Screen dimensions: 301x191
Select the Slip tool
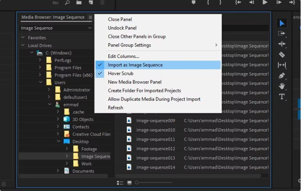[282, 65]
